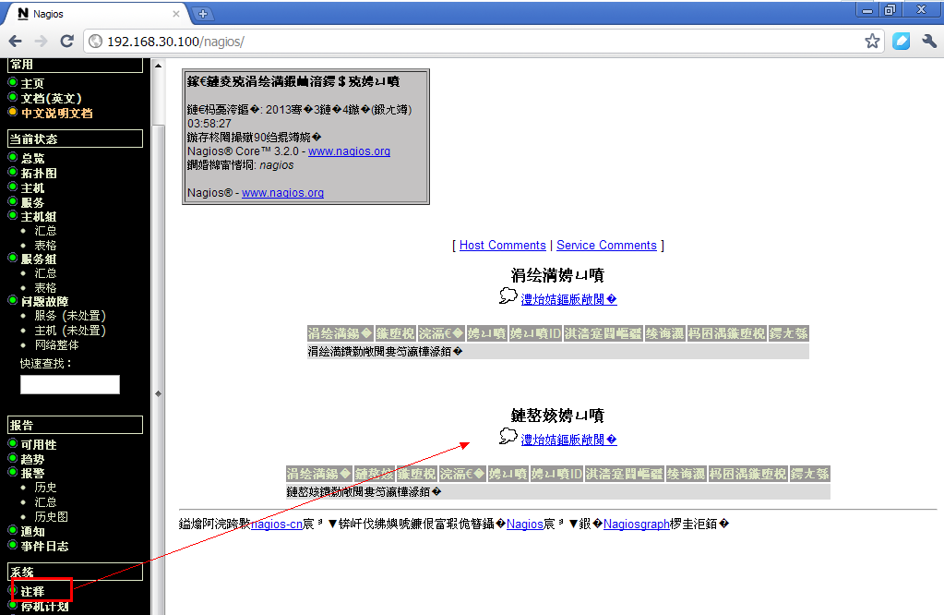Screen dimensions: 944x615
Task: Reload the Nagios page
Action: tap(66, 41)
